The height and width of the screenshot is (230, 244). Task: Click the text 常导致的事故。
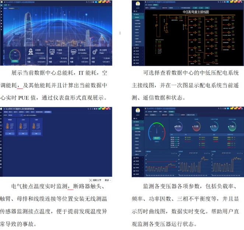18,224
